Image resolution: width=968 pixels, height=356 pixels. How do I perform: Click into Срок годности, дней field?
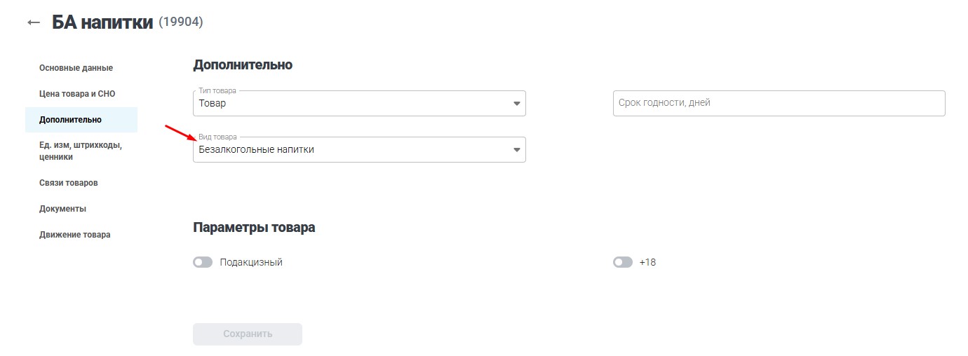[x=779, y=103]
